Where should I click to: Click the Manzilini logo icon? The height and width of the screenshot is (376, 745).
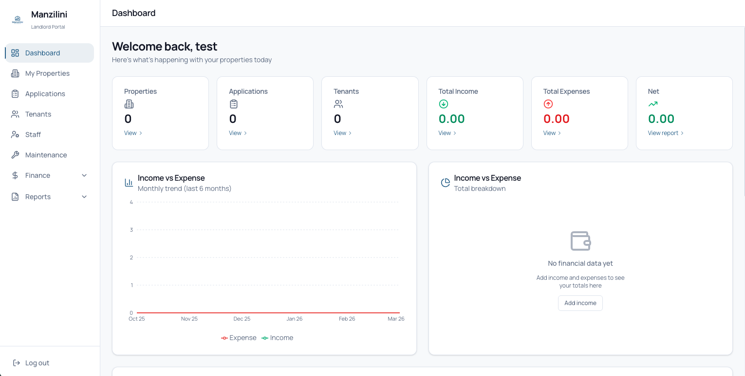[x=18, y=20]
